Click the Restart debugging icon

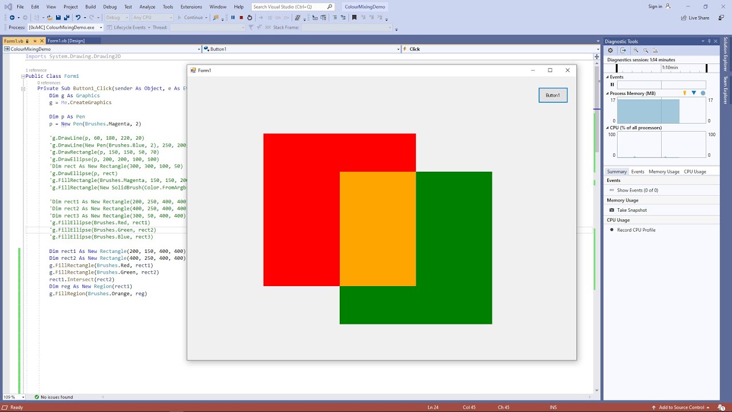(x=249, y=17)
